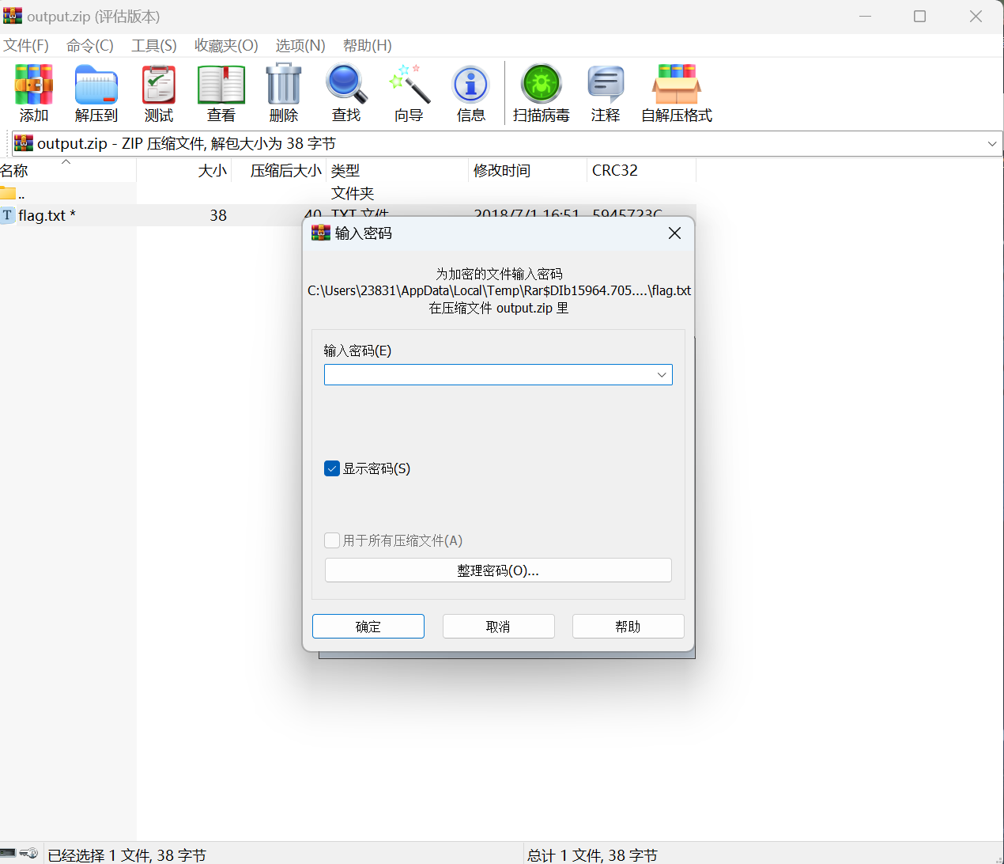Click the Delete (删除) trash icon

click(284, 85)
